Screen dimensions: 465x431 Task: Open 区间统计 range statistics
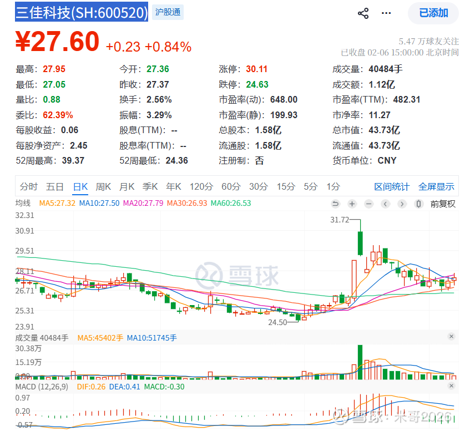392,187
